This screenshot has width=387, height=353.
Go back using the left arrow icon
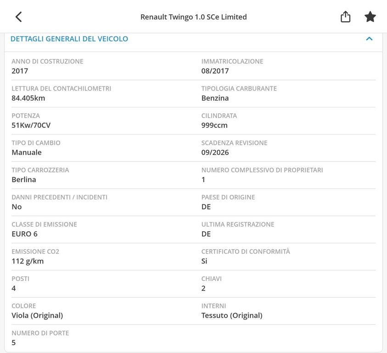coord(19,17)
